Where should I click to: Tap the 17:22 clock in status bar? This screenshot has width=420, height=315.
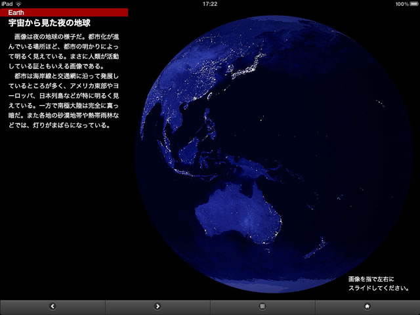[x=210, y=4]
